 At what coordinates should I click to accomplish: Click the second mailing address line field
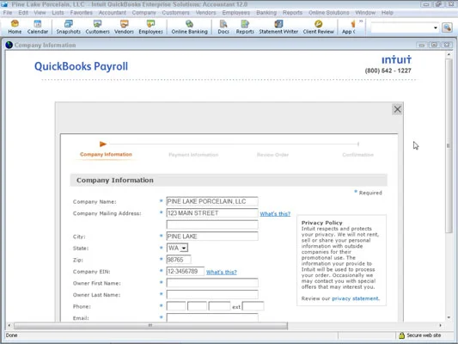click(212, 224)
